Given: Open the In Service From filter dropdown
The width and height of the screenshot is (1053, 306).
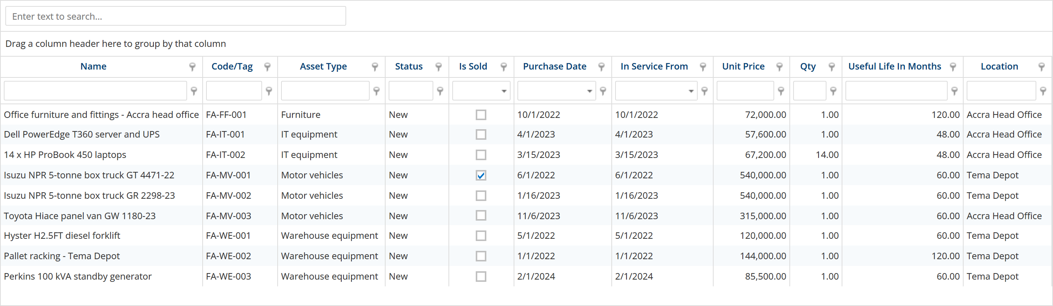Looking at the screenshot, I should tap(691, 91).
